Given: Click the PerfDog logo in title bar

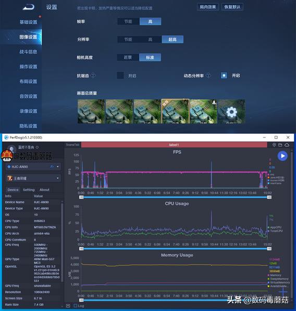Looking at the screenshot, I should (x=6, y=137).
